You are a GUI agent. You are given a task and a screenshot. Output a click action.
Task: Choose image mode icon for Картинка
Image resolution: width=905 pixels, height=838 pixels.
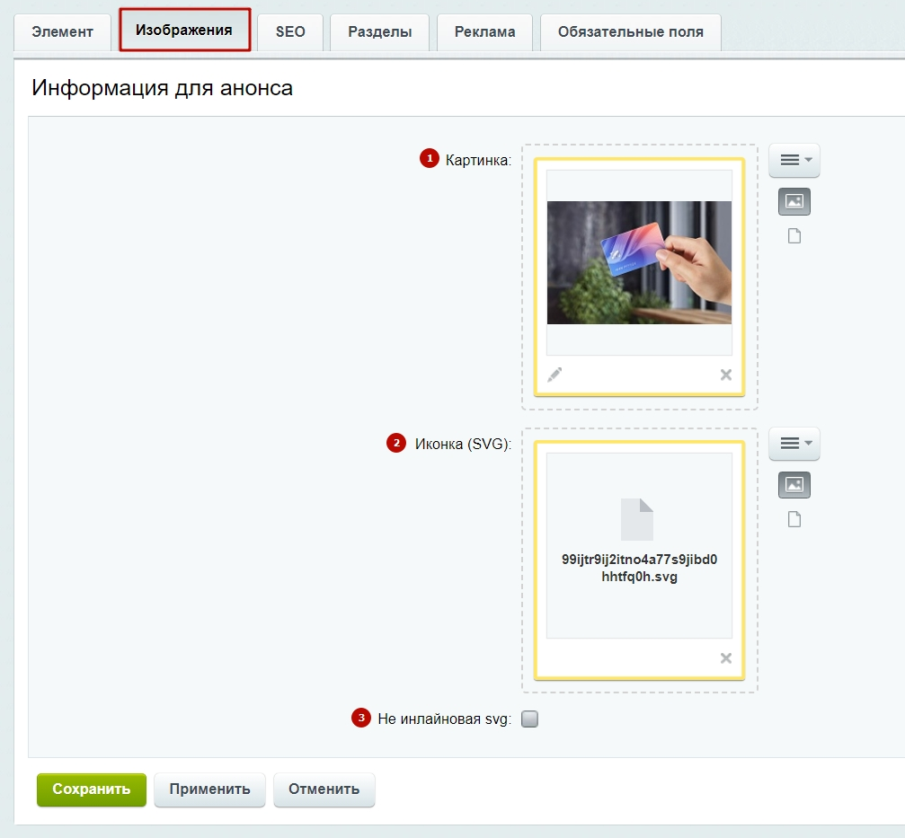(x=794, y=201)
